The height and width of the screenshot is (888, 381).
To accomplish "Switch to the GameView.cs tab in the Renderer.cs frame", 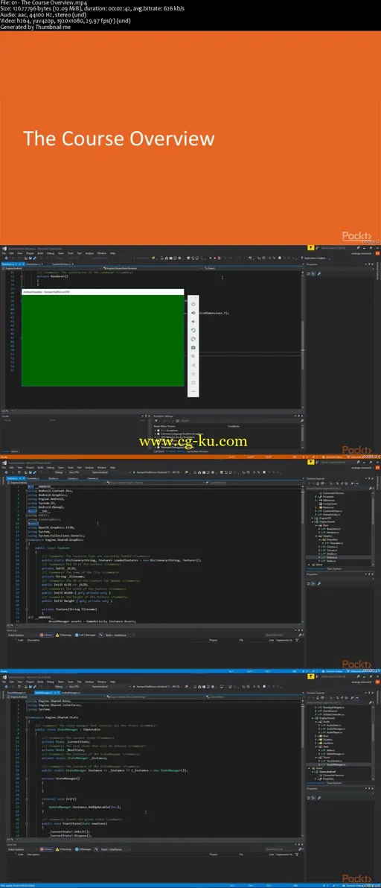I will coord(33,264).
